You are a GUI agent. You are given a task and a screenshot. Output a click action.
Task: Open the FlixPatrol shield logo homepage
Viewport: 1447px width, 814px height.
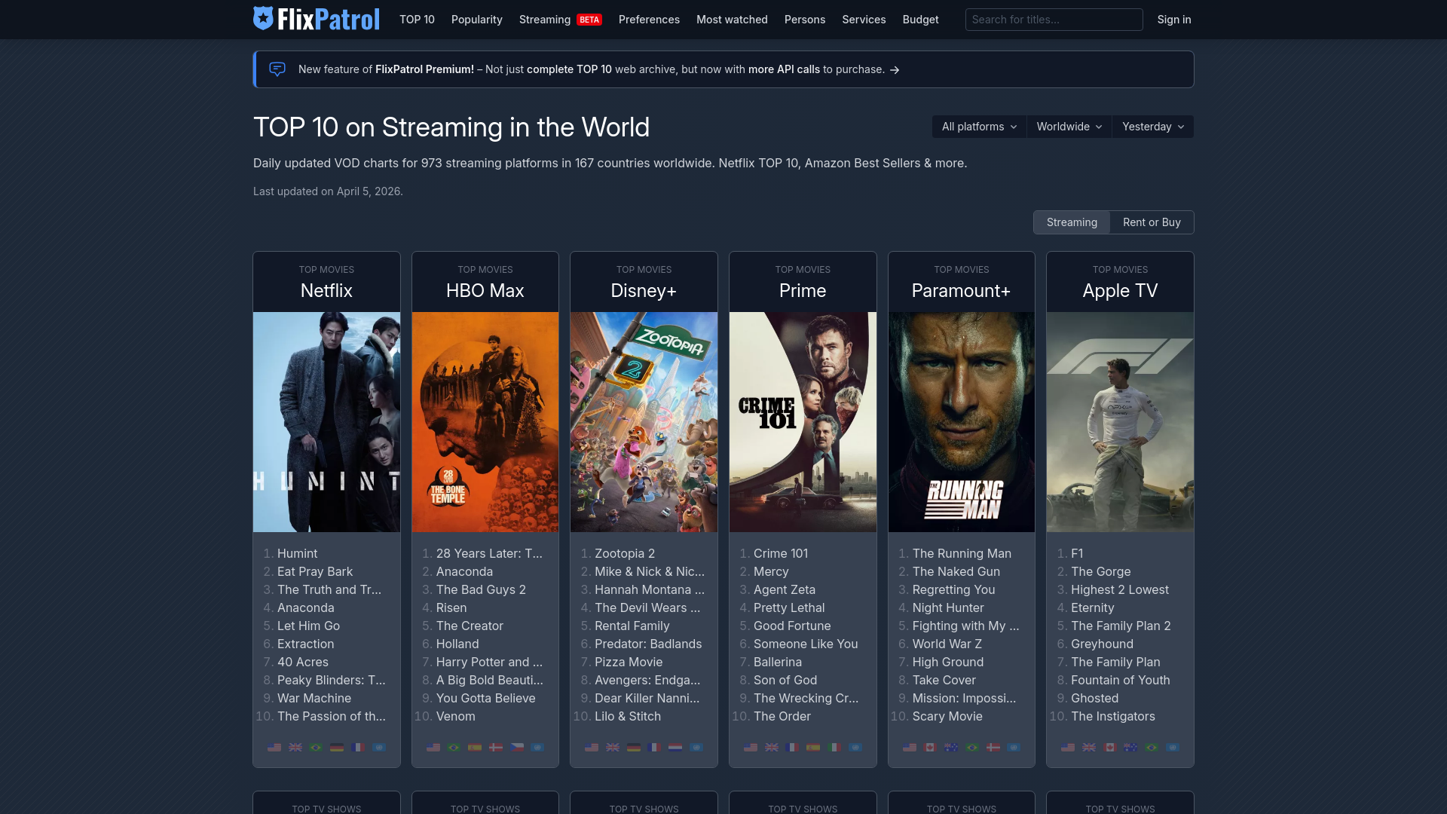click(x=316, y=19)
